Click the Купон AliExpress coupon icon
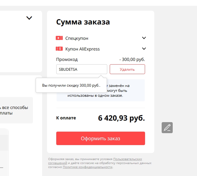This screenshot has width=197, height=176. (x=59, y=49)
